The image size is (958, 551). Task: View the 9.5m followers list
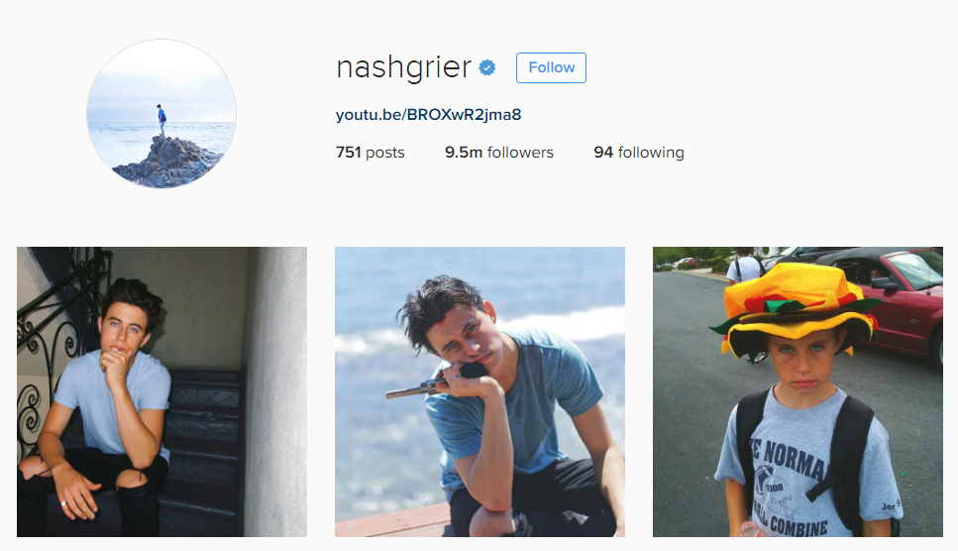tap(499, 152)
